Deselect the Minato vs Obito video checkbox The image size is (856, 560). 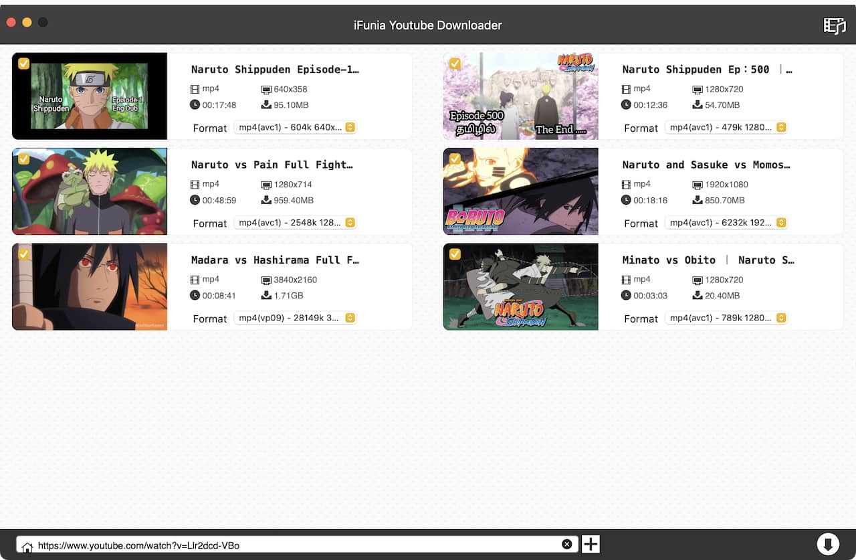(x=455, y=254)
